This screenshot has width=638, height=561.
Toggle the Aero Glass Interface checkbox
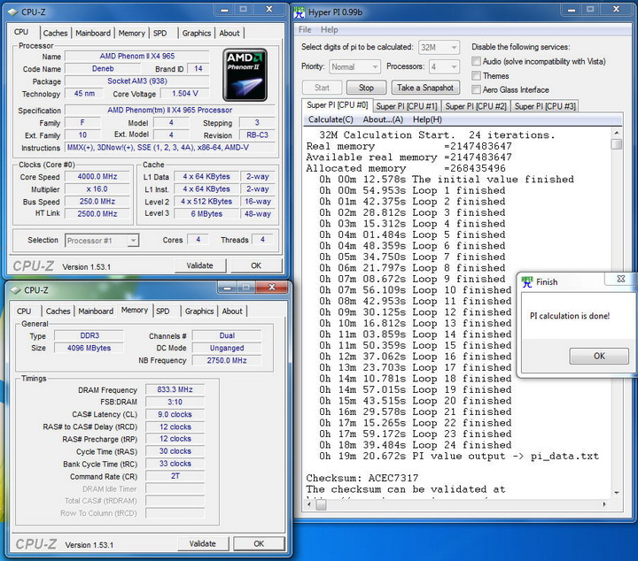476,89
